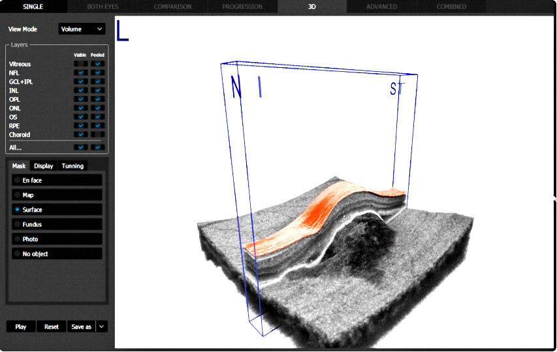557x352 pixels.
Task: Toggle Visible checkbox for All layers
Action: 80,148
